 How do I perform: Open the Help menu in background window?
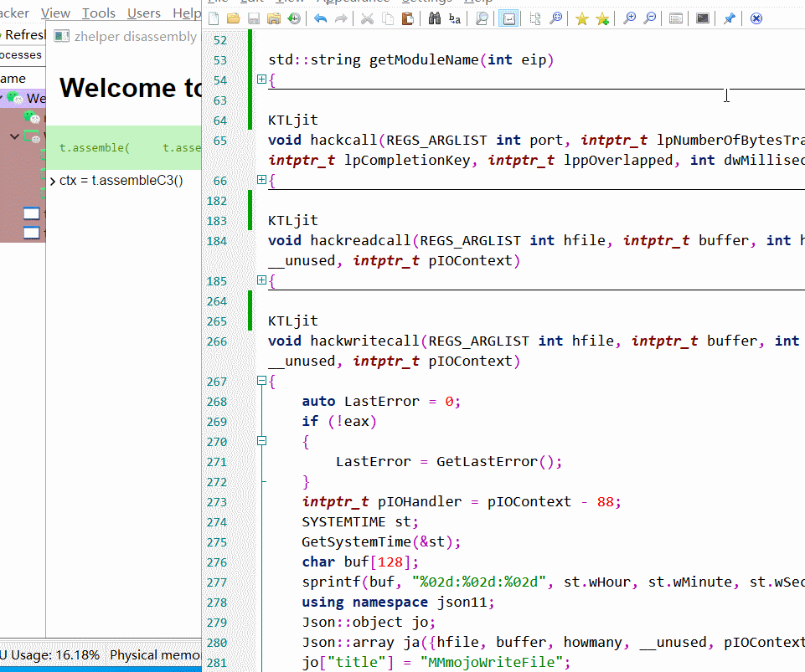[187, 13]
